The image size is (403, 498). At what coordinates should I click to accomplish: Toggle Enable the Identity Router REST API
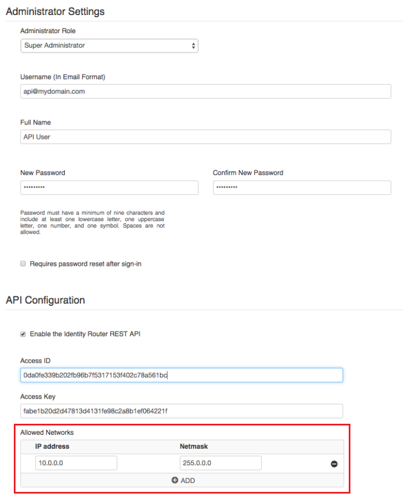23,334
